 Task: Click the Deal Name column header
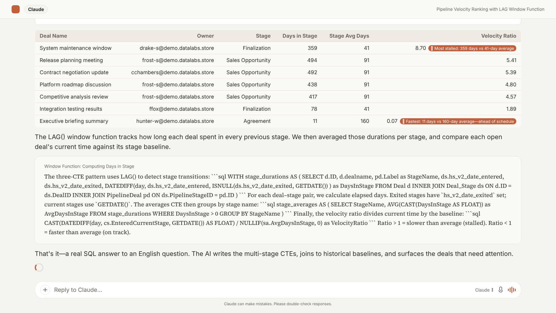tap(53, 36)
